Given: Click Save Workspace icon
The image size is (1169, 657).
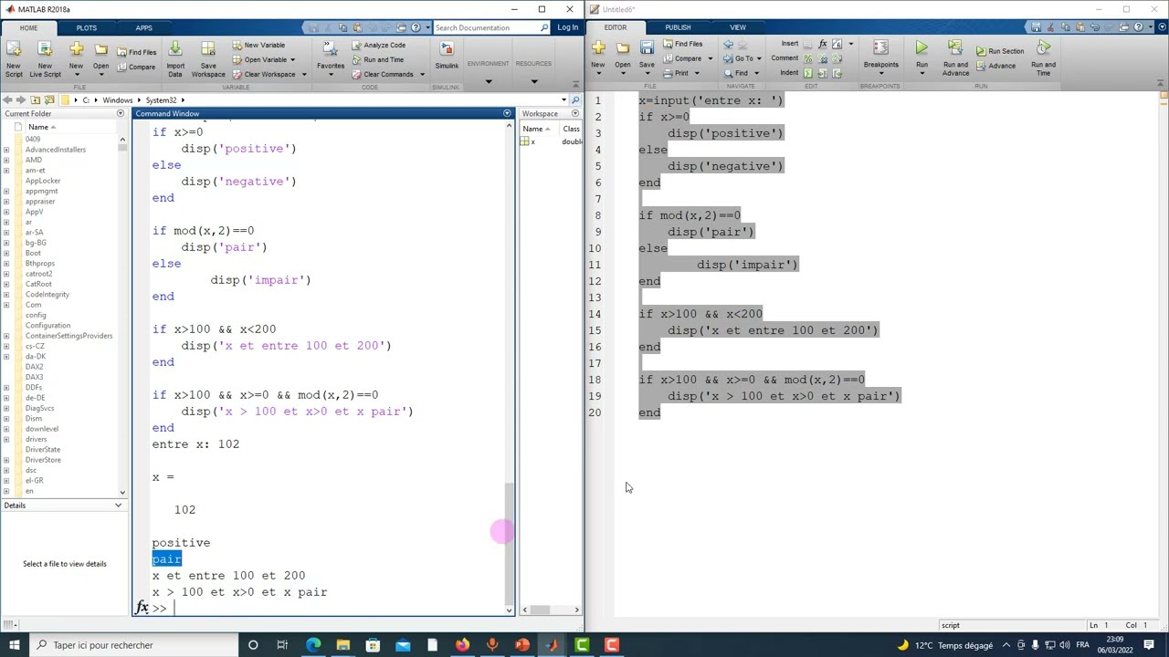Looking at the screenshot, I should [208, 57].
